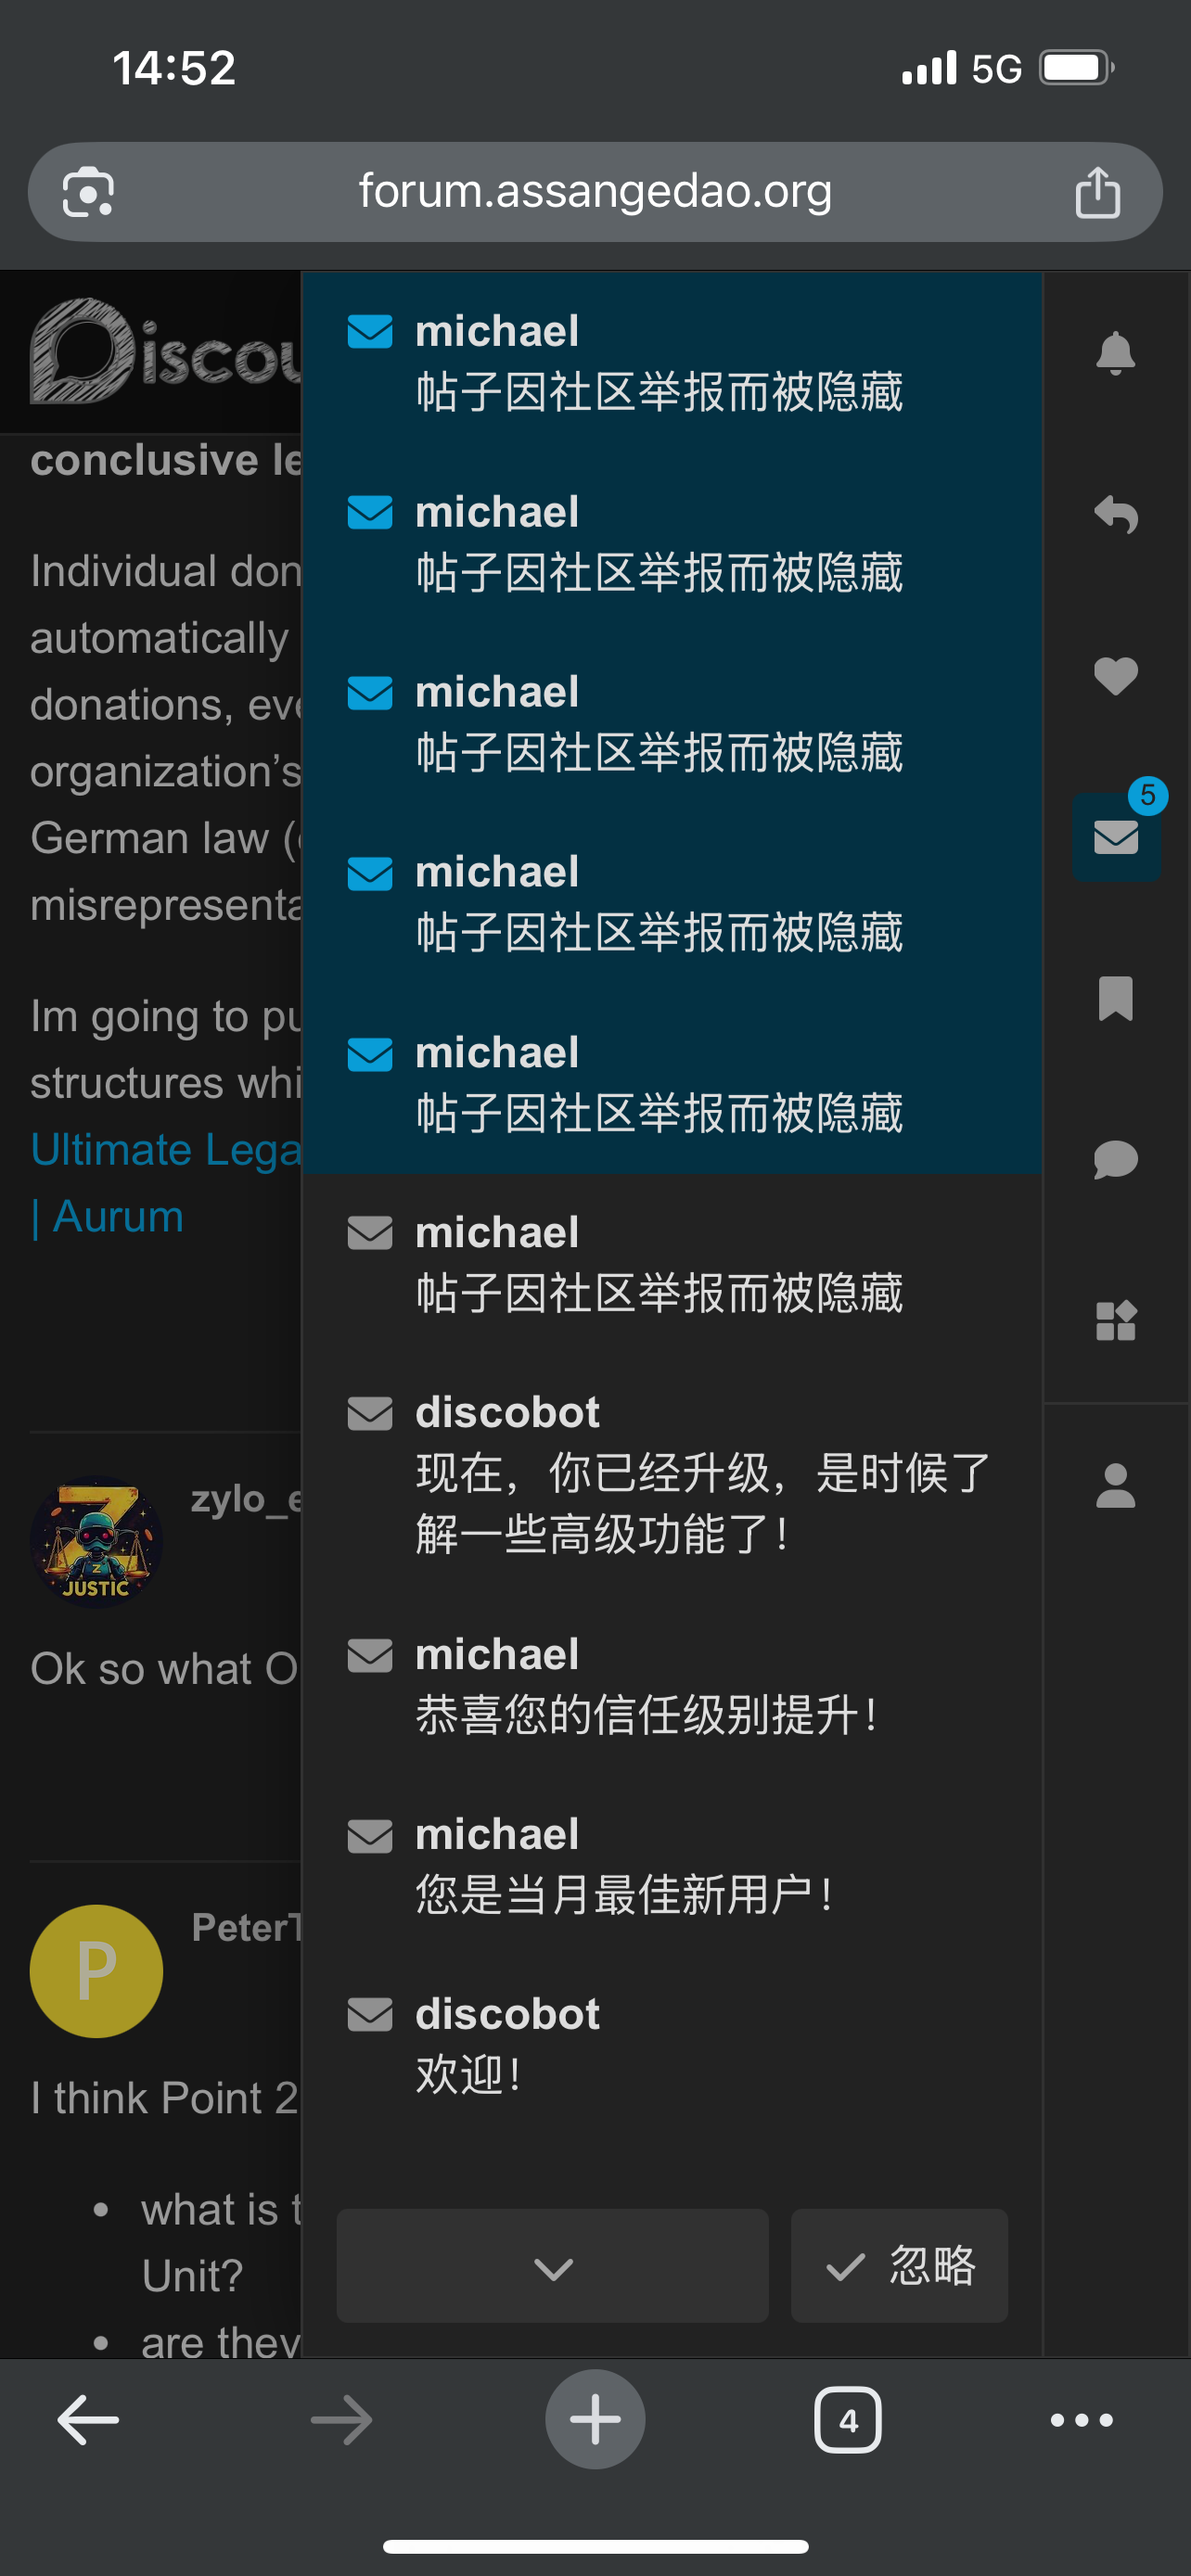Dismiss notifications with the 忽略 button

(899, 2266)
